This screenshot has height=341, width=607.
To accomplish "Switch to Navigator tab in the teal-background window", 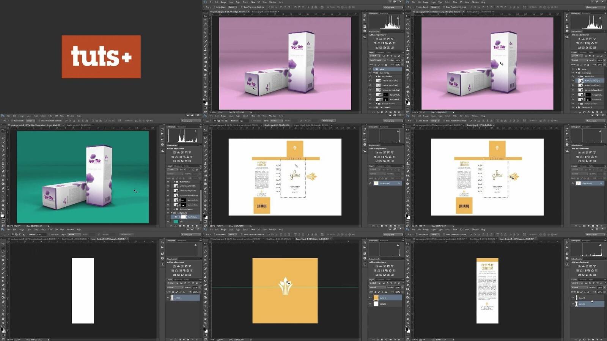I will pos(182,127).
